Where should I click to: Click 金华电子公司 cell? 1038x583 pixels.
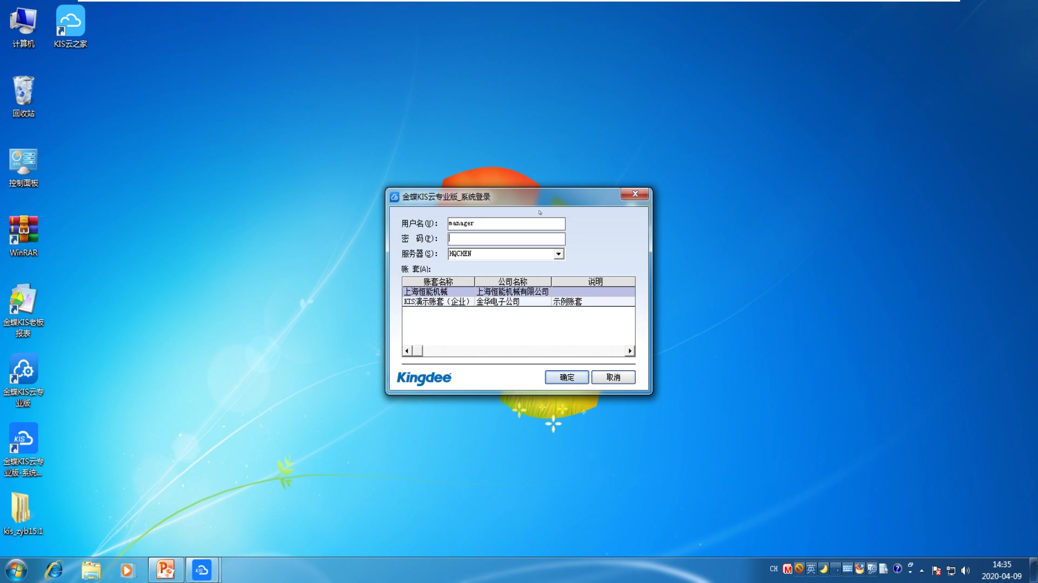(x=513, y=302)
